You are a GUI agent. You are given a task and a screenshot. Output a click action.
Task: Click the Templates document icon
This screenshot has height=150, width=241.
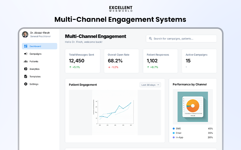tap(26, 76)
